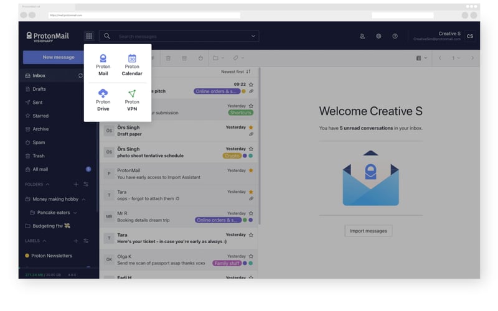Unstar Tara's forgot to attach message

pos(251,192)
